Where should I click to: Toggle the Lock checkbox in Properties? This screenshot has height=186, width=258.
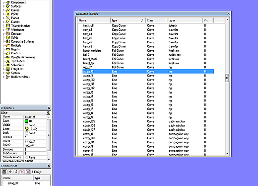[26, 133]
